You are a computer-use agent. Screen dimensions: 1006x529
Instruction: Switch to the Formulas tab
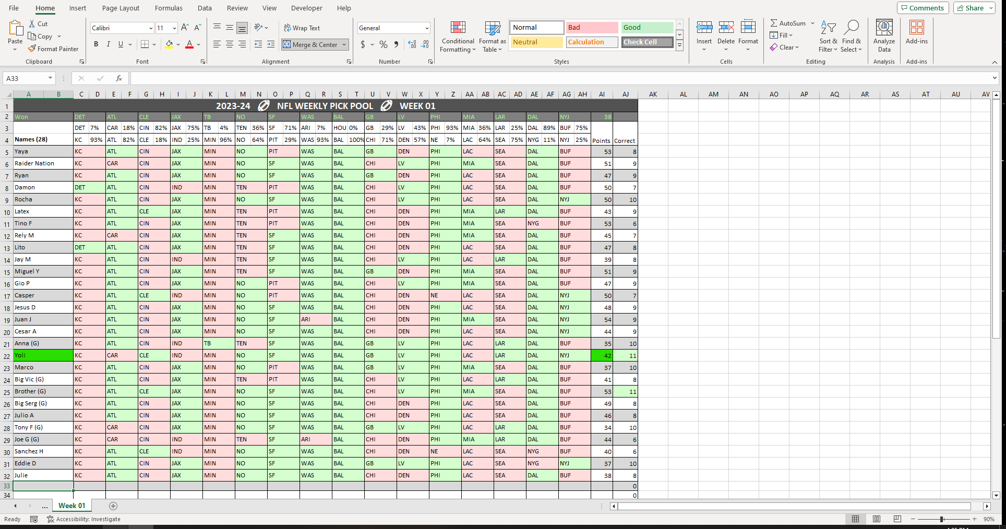point(169,8)
